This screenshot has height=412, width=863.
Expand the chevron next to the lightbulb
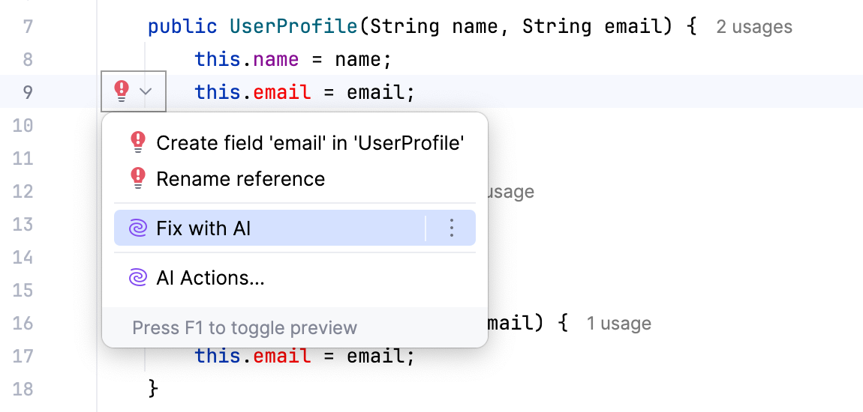(146, 91)
